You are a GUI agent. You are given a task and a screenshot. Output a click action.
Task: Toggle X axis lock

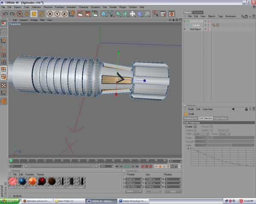(x=50, y=14)
